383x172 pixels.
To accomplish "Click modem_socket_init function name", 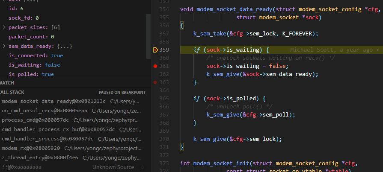I will 221,163.
